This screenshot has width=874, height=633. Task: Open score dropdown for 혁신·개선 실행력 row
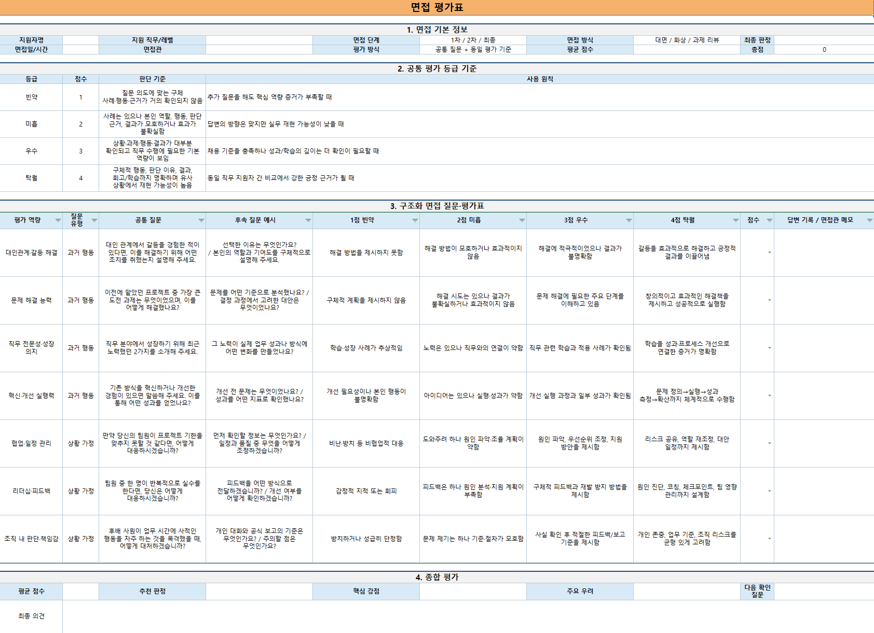769,396
